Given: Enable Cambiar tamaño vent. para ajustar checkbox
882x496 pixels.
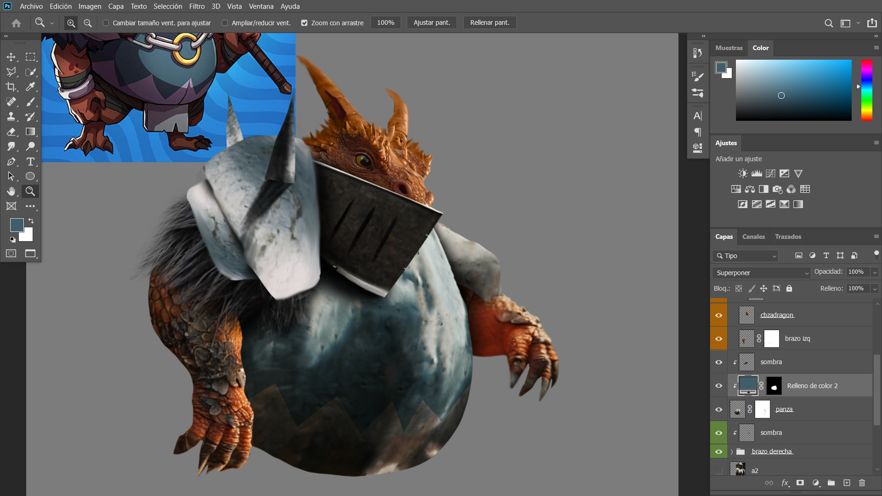Looking at the screenshot, I should point(106,23).
